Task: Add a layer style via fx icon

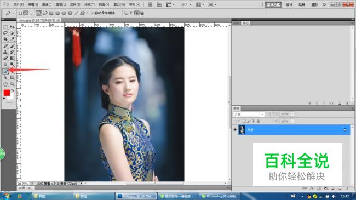Action: coord(312,188)
